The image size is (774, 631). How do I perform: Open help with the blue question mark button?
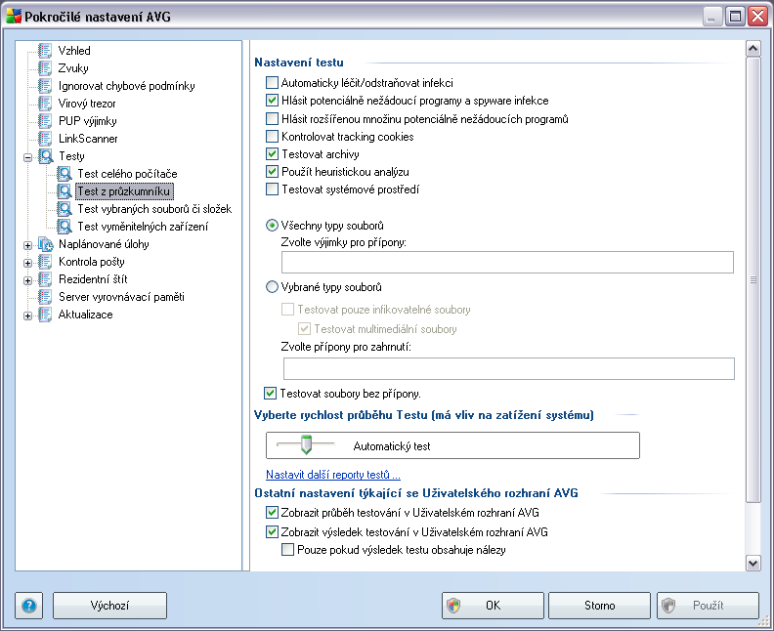click(29, 606)
